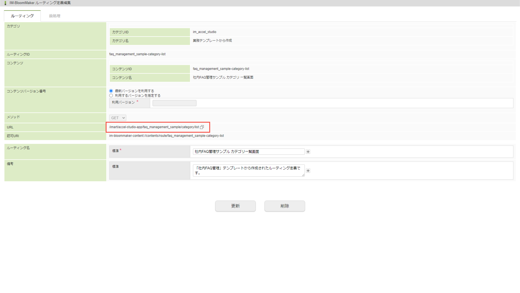Click the コンテンツID value text

click(x=221, y=69)
